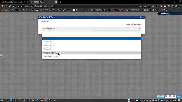Open the JOHNNY LIGHTNIN bookmark
This screenshot has width=182, height=102.
click(x=134, y=10)
